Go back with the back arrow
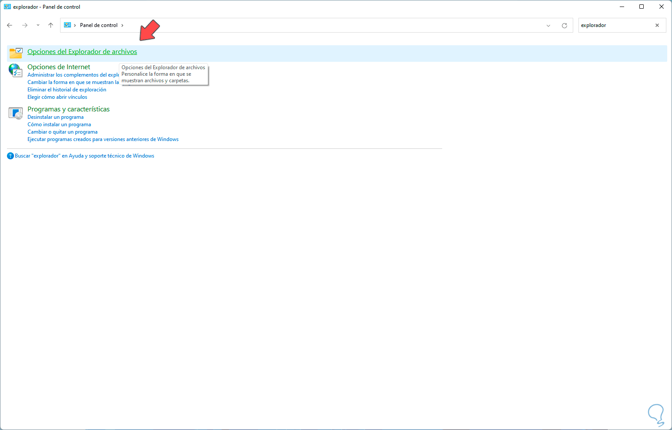The image size is (672, 430). click(10, 25)
